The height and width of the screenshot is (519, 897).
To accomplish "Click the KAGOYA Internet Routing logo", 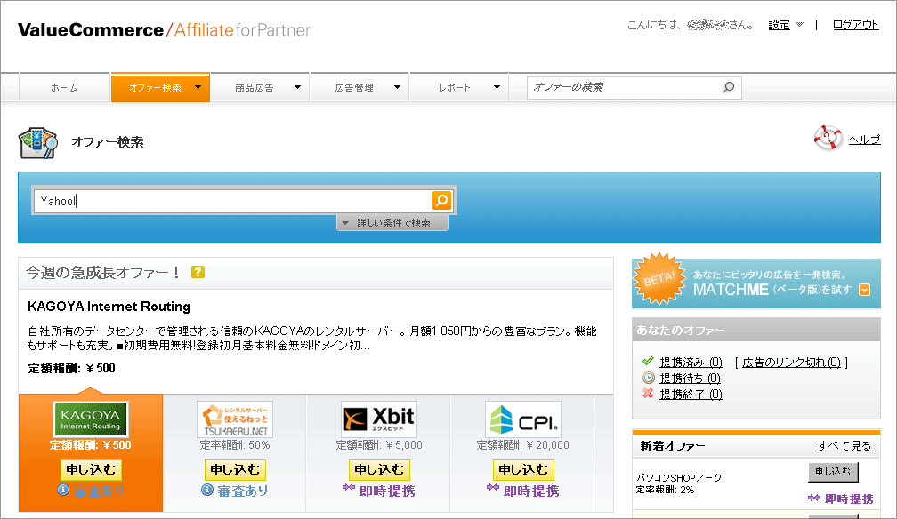I will tap(91, 419).
